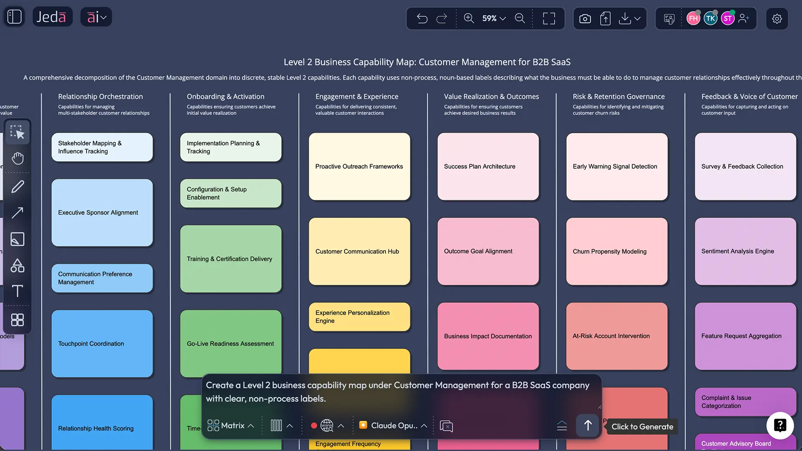
Task: Select the arrow connector tool
Action: tap(18, 213)
